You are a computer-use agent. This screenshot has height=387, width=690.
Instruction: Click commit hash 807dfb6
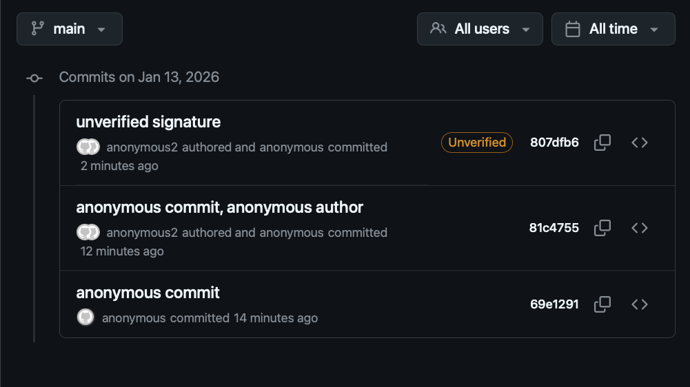pyautogui.click(x=554, y=143)
